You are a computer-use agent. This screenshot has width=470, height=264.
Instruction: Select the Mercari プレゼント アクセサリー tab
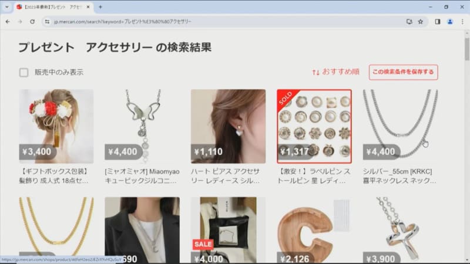(x=54, y=7)
